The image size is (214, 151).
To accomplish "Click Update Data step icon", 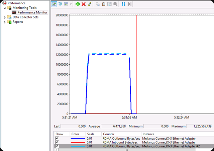I will click(129, 4).
